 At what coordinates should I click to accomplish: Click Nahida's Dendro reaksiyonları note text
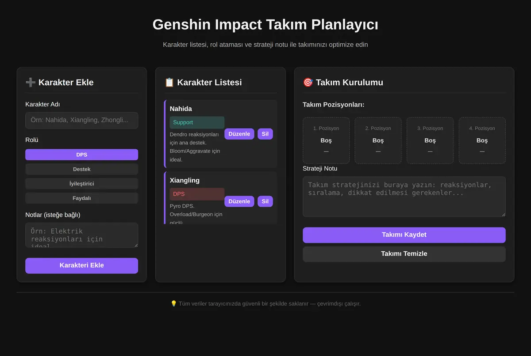point(195,147)
